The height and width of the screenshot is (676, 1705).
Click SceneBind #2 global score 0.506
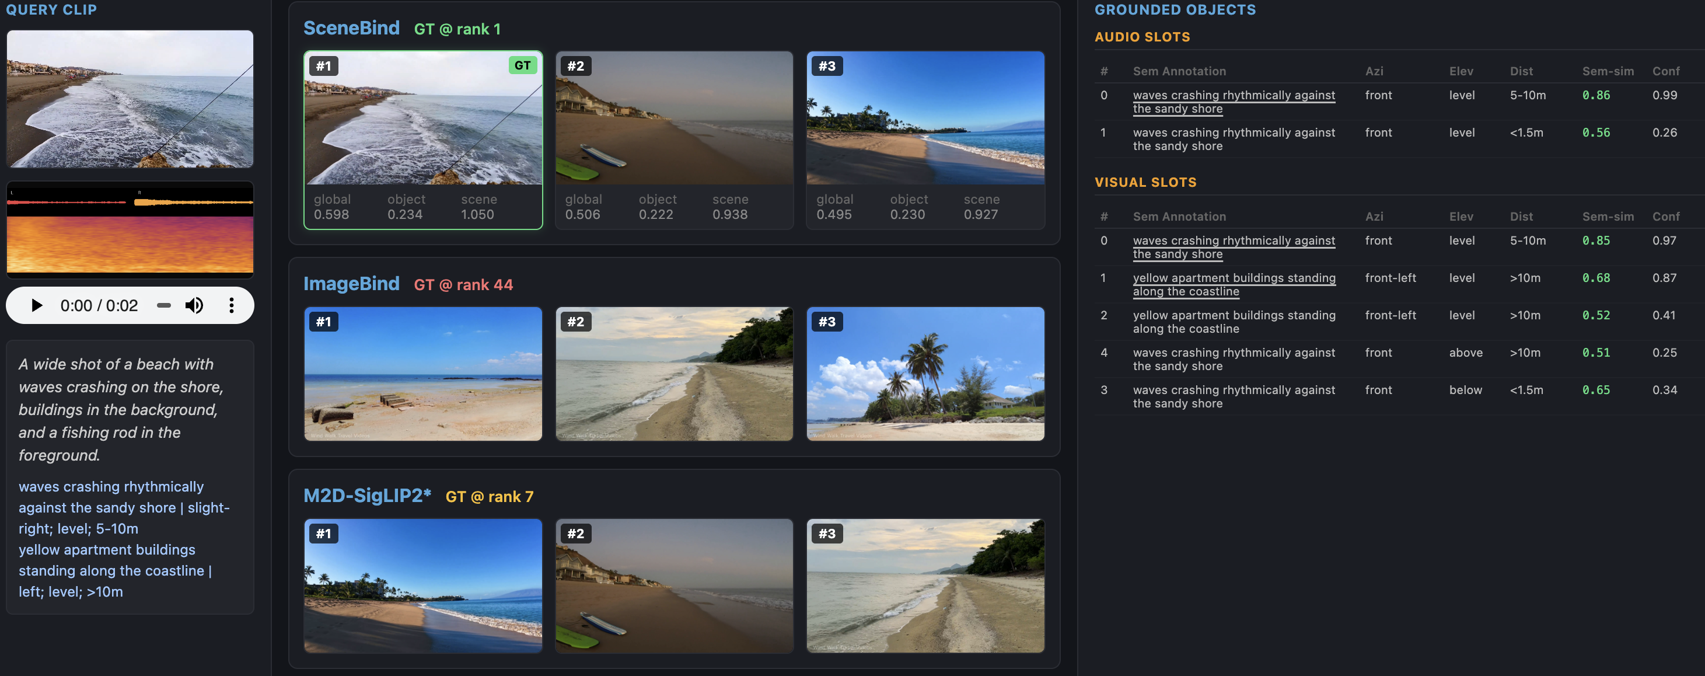[x=582, y=214]
